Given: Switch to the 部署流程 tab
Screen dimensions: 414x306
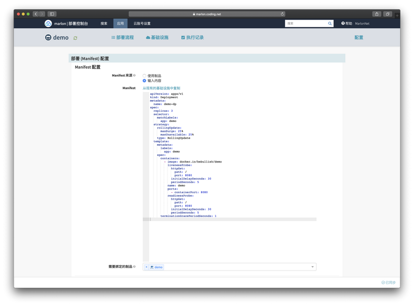Looking at the screenshot, I should click(x=122, y=37).
